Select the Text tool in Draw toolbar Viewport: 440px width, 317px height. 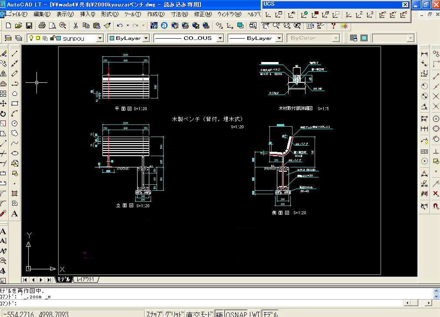(x=15, y=213)
